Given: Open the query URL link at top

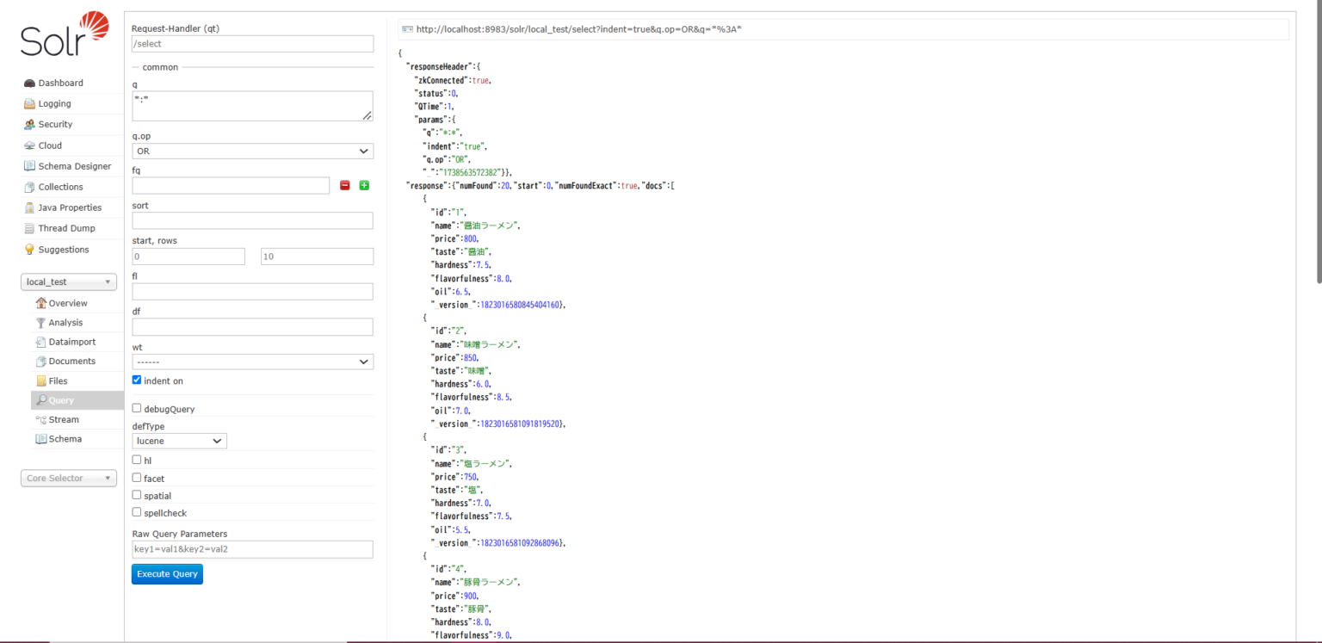Looking at the screenshot, I should pos(578,29).
